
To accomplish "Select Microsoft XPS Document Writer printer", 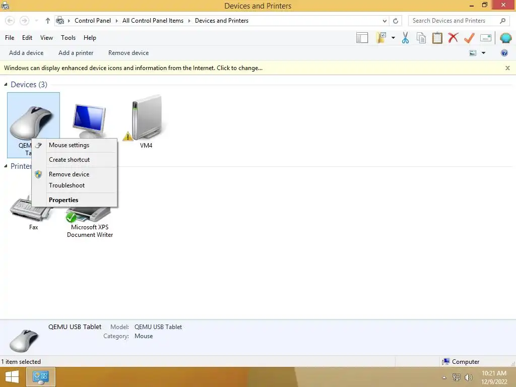I will (x=90, y=221).
